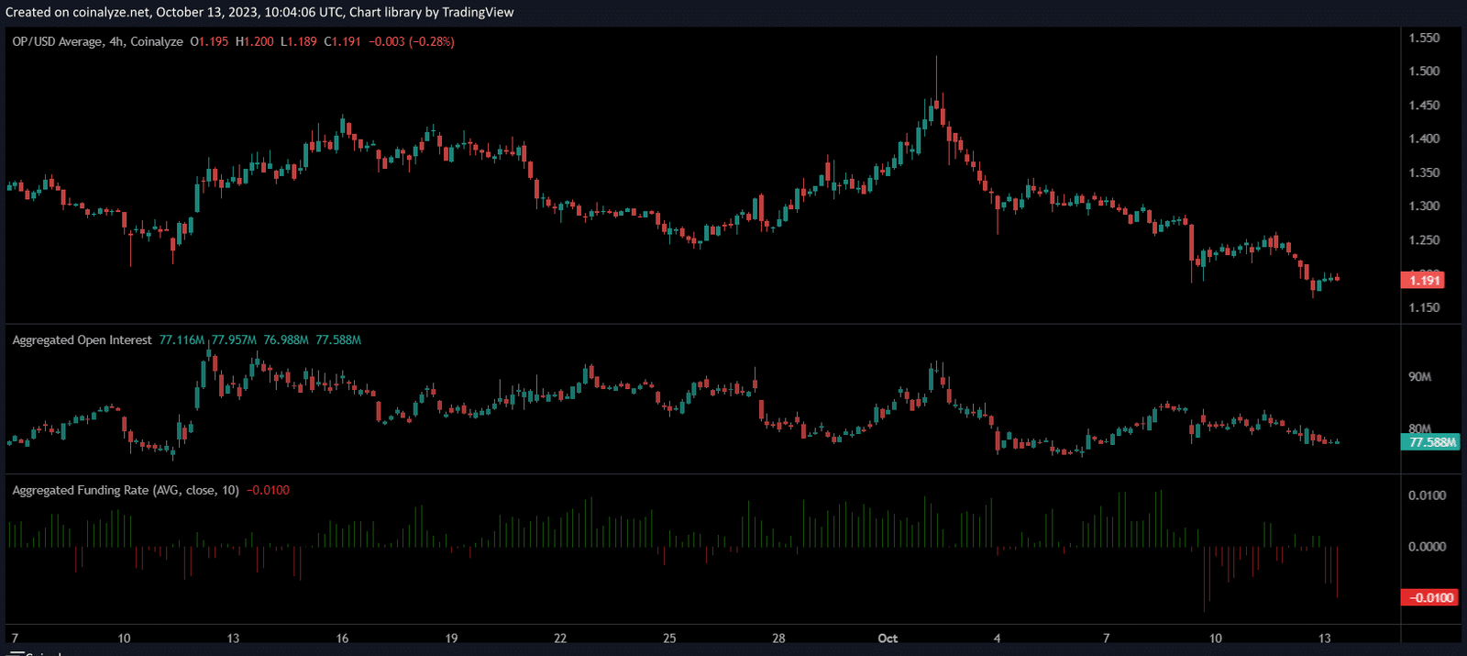
Task: Select the close value C1.191 in the legend
Action: click(x=342, y=41)
